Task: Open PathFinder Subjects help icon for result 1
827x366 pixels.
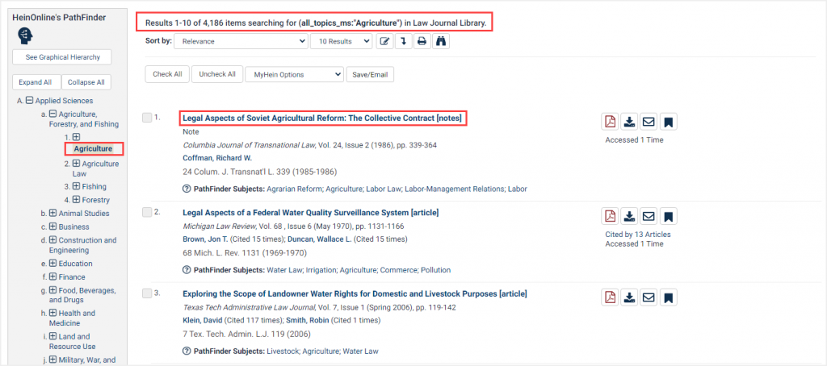Action: click(187, 189)
